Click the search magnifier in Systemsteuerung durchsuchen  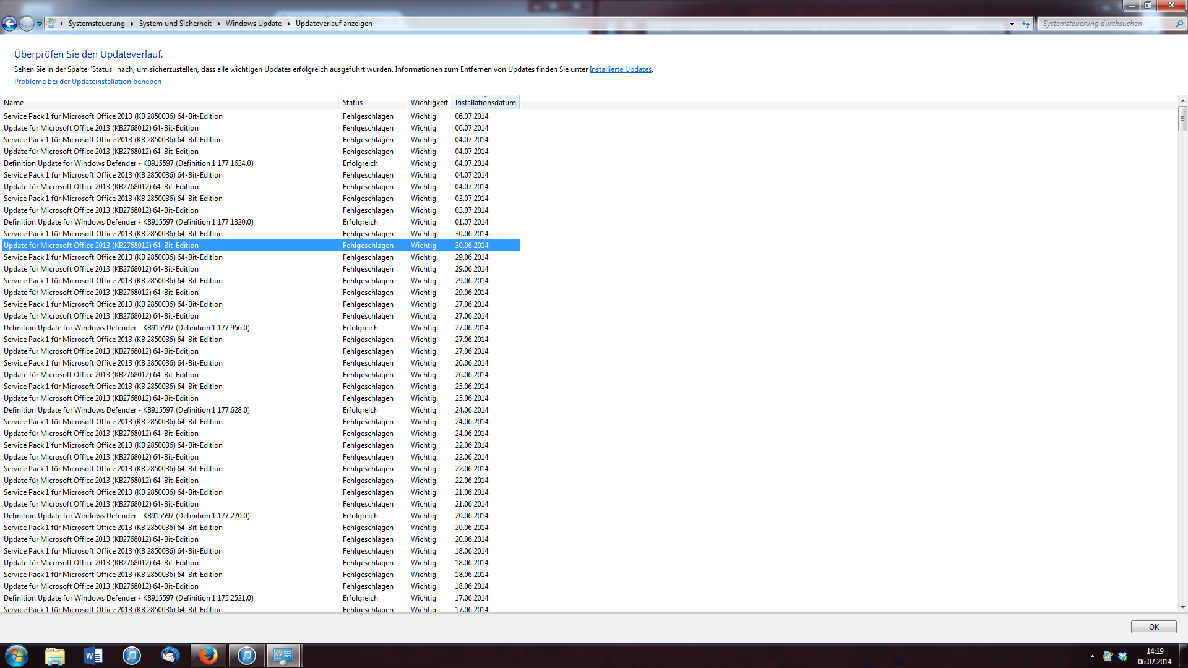1179,24
